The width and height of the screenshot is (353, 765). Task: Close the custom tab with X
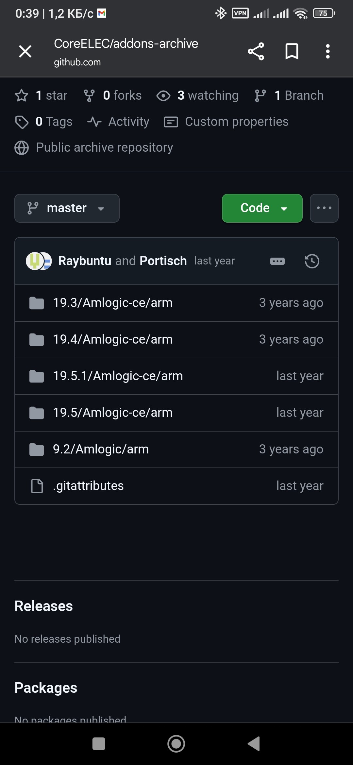(x=25, y=51)
